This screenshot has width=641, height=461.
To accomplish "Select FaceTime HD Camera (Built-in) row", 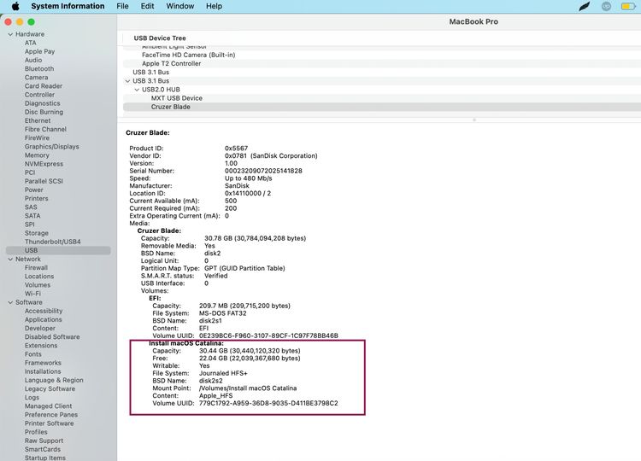I will tap(381, 55).
